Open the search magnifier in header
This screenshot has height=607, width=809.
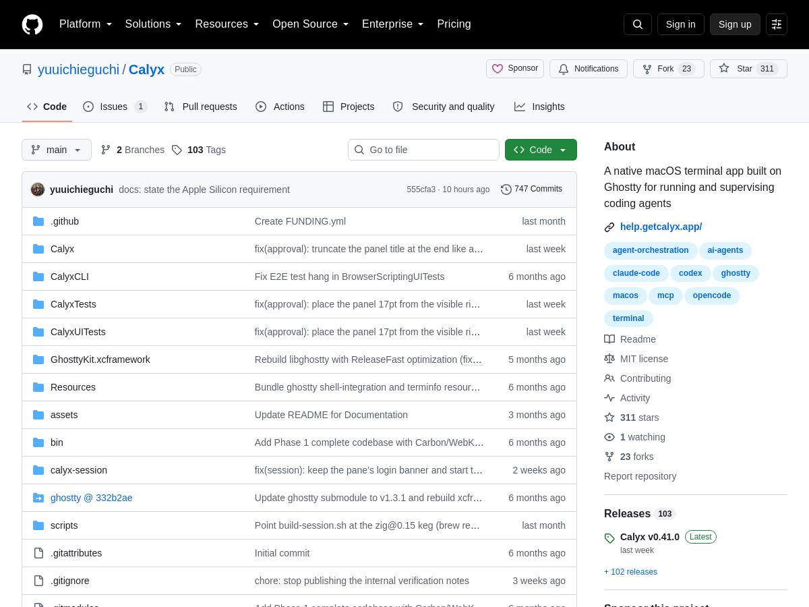click(x=638, y=24)
